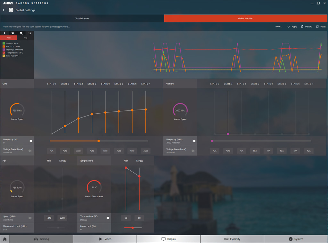This screenshot has width=328, height=243.
Task: Click GPU State 7 Auto voltage button
Action: [x=146, y=151]
